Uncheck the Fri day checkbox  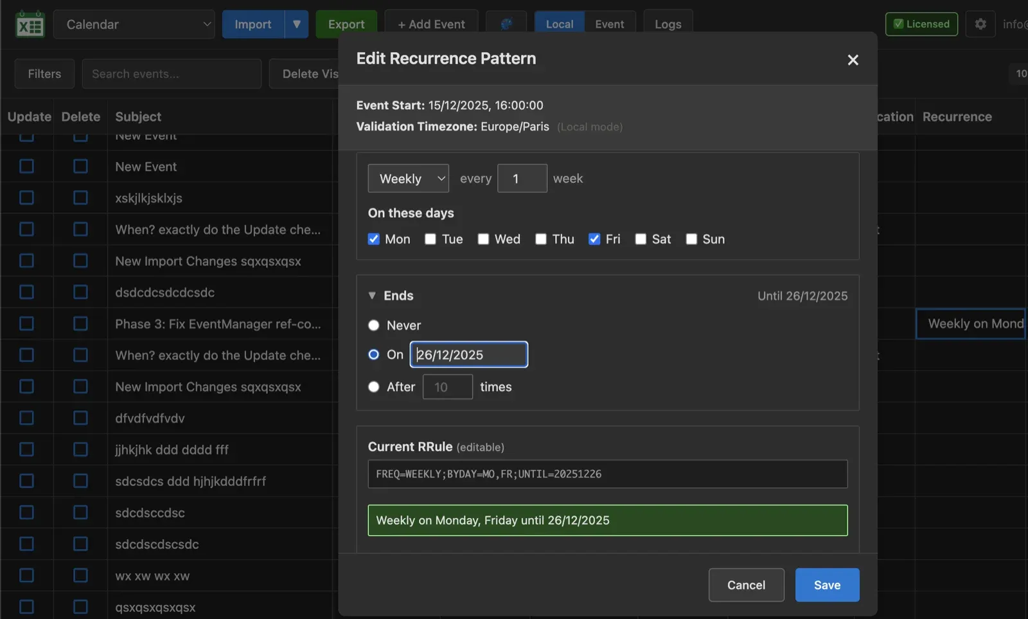[594, 239]
